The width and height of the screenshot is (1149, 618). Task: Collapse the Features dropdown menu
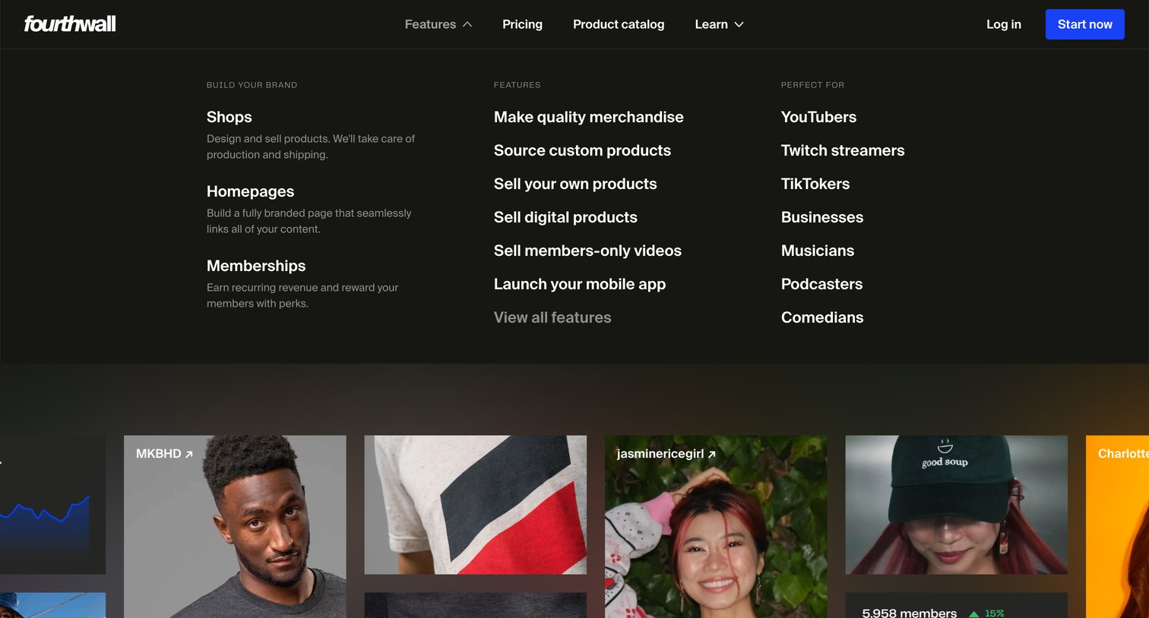438,24
